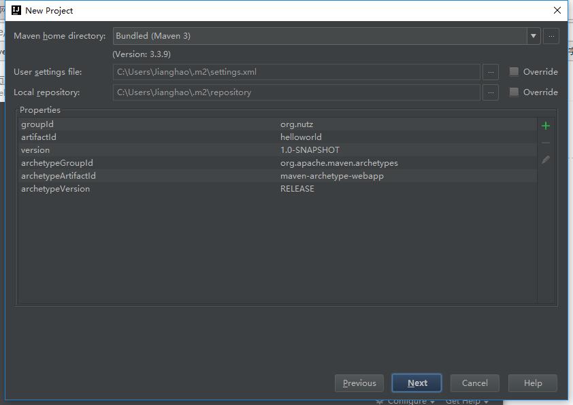The height and width of the screenshot is (405, 573).
Task: Click Bundled (Maven 3) combo box
Action: [318, 36]
